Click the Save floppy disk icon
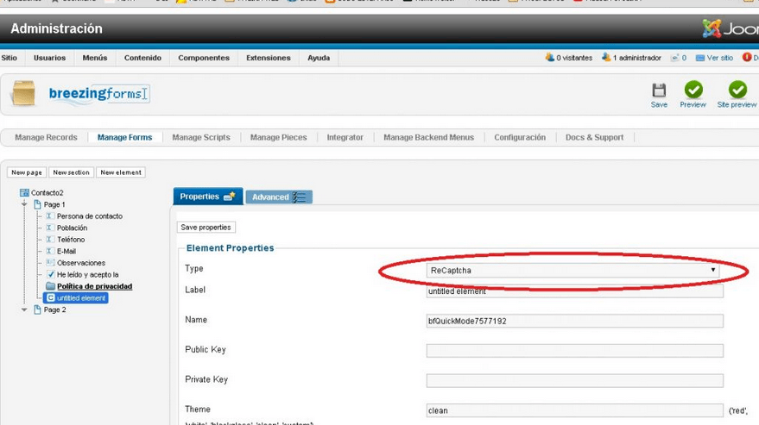Image resolution: width=759 pixels, height=425 pixels. pos(659,90)
